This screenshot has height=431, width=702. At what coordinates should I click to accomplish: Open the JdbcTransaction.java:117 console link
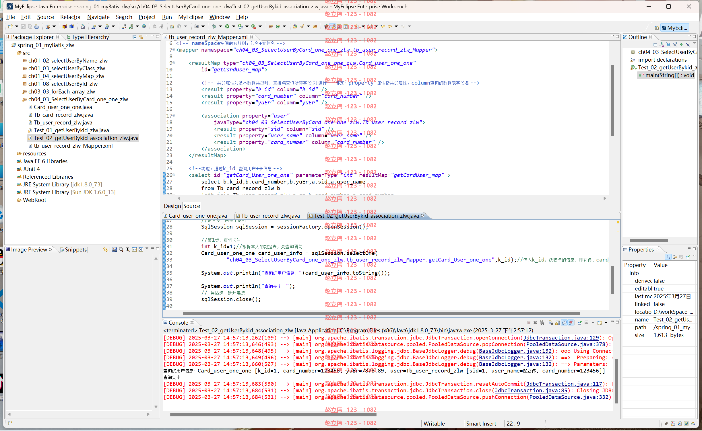click(x=564, y=384)
